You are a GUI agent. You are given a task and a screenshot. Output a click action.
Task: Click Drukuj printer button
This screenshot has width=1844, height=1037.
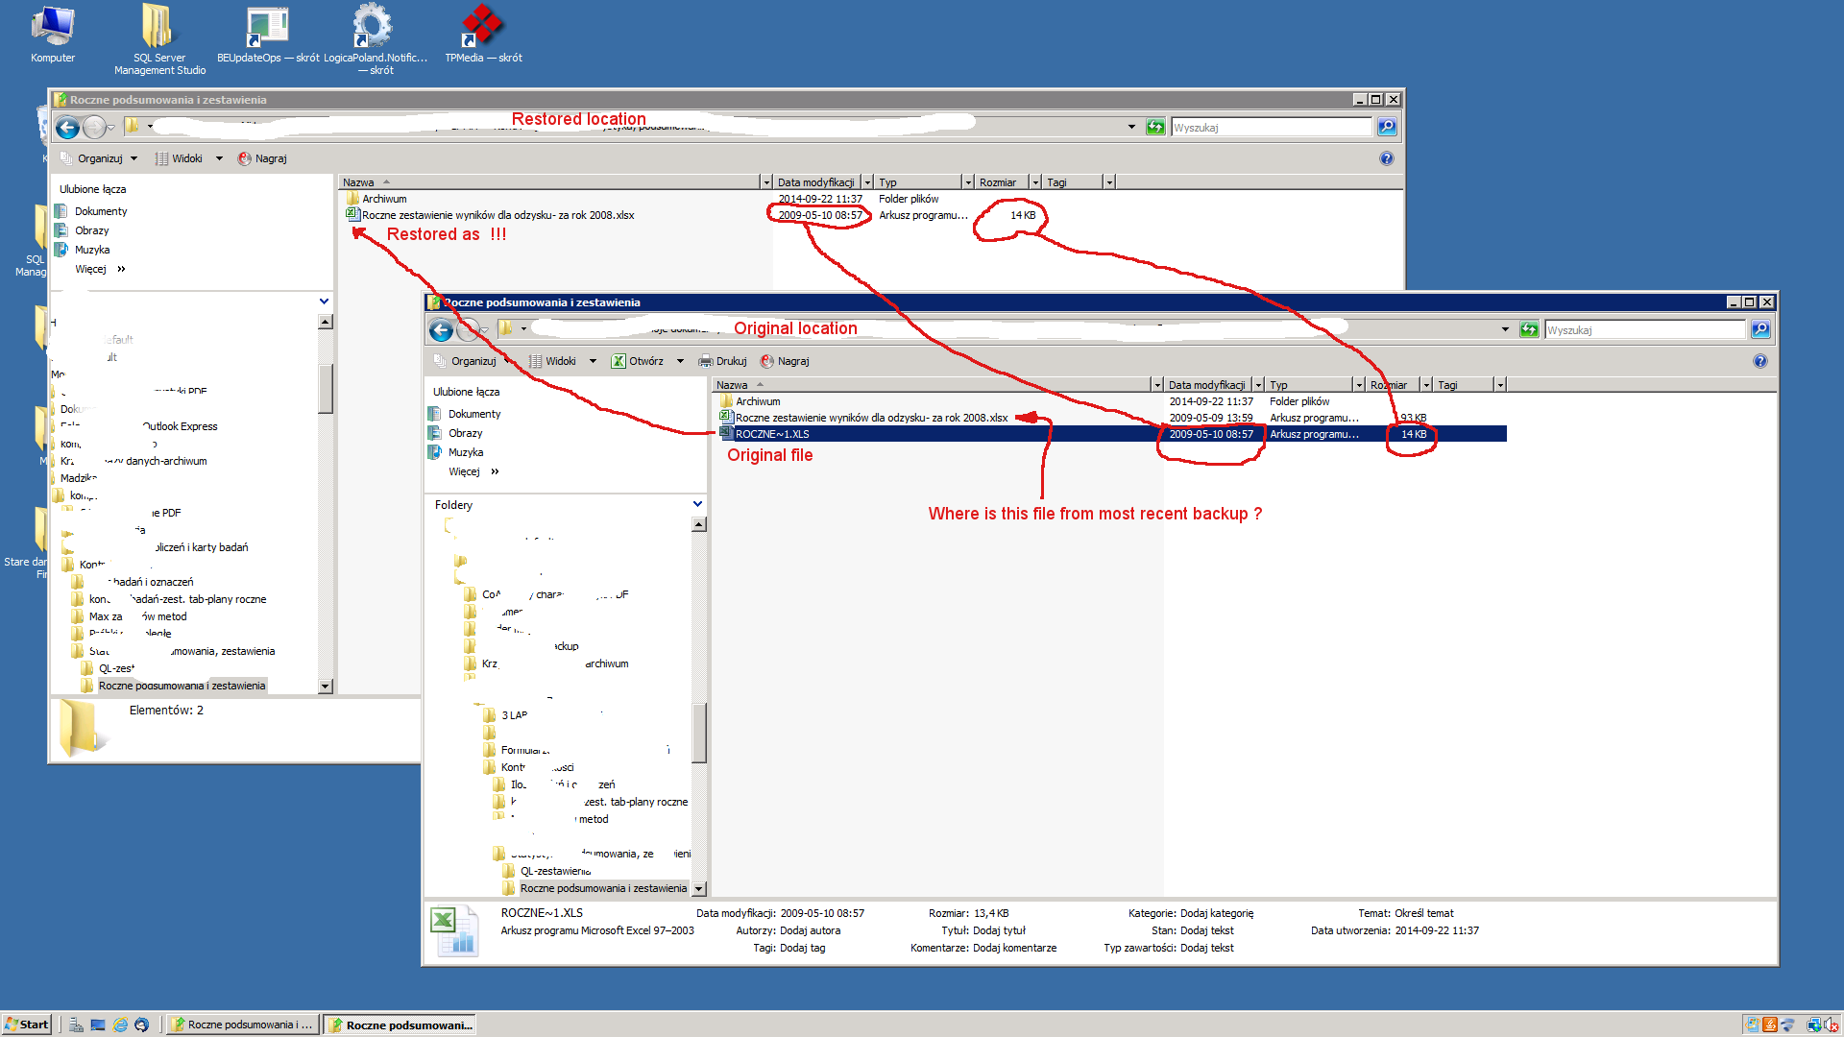722,361
